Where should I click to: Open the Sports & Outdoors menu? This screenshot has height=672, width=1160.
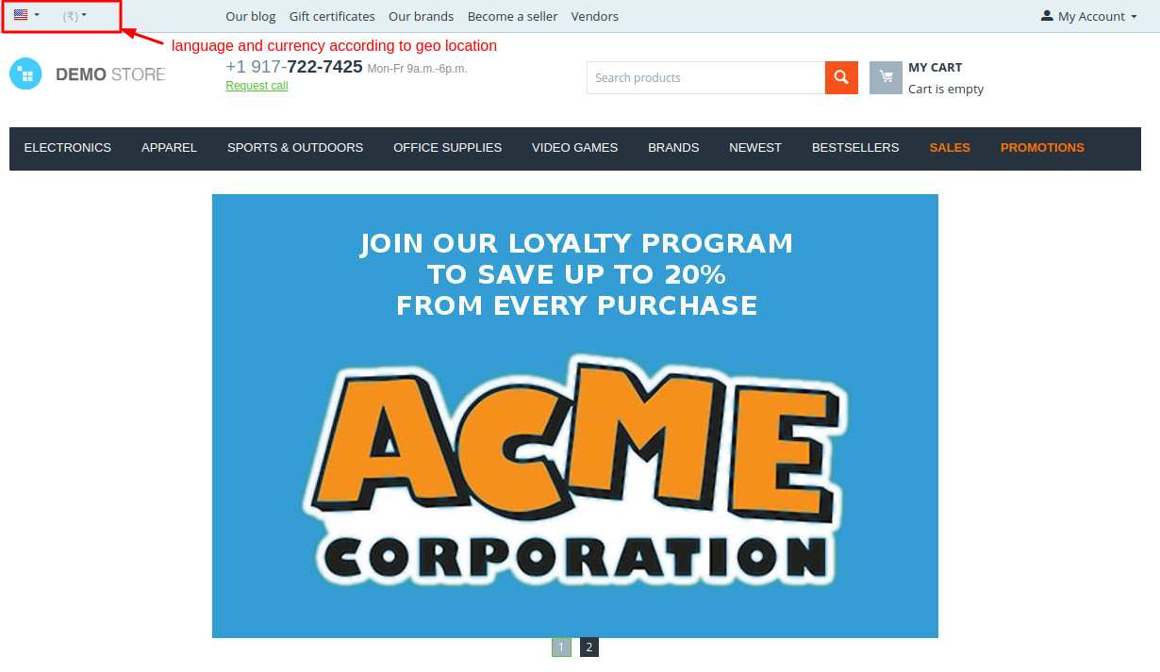tap(295, 148)
